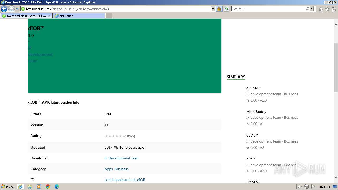Screen dimensions: 338x190
Task: Click the magnifier search icon
Action: click(307, 9)
